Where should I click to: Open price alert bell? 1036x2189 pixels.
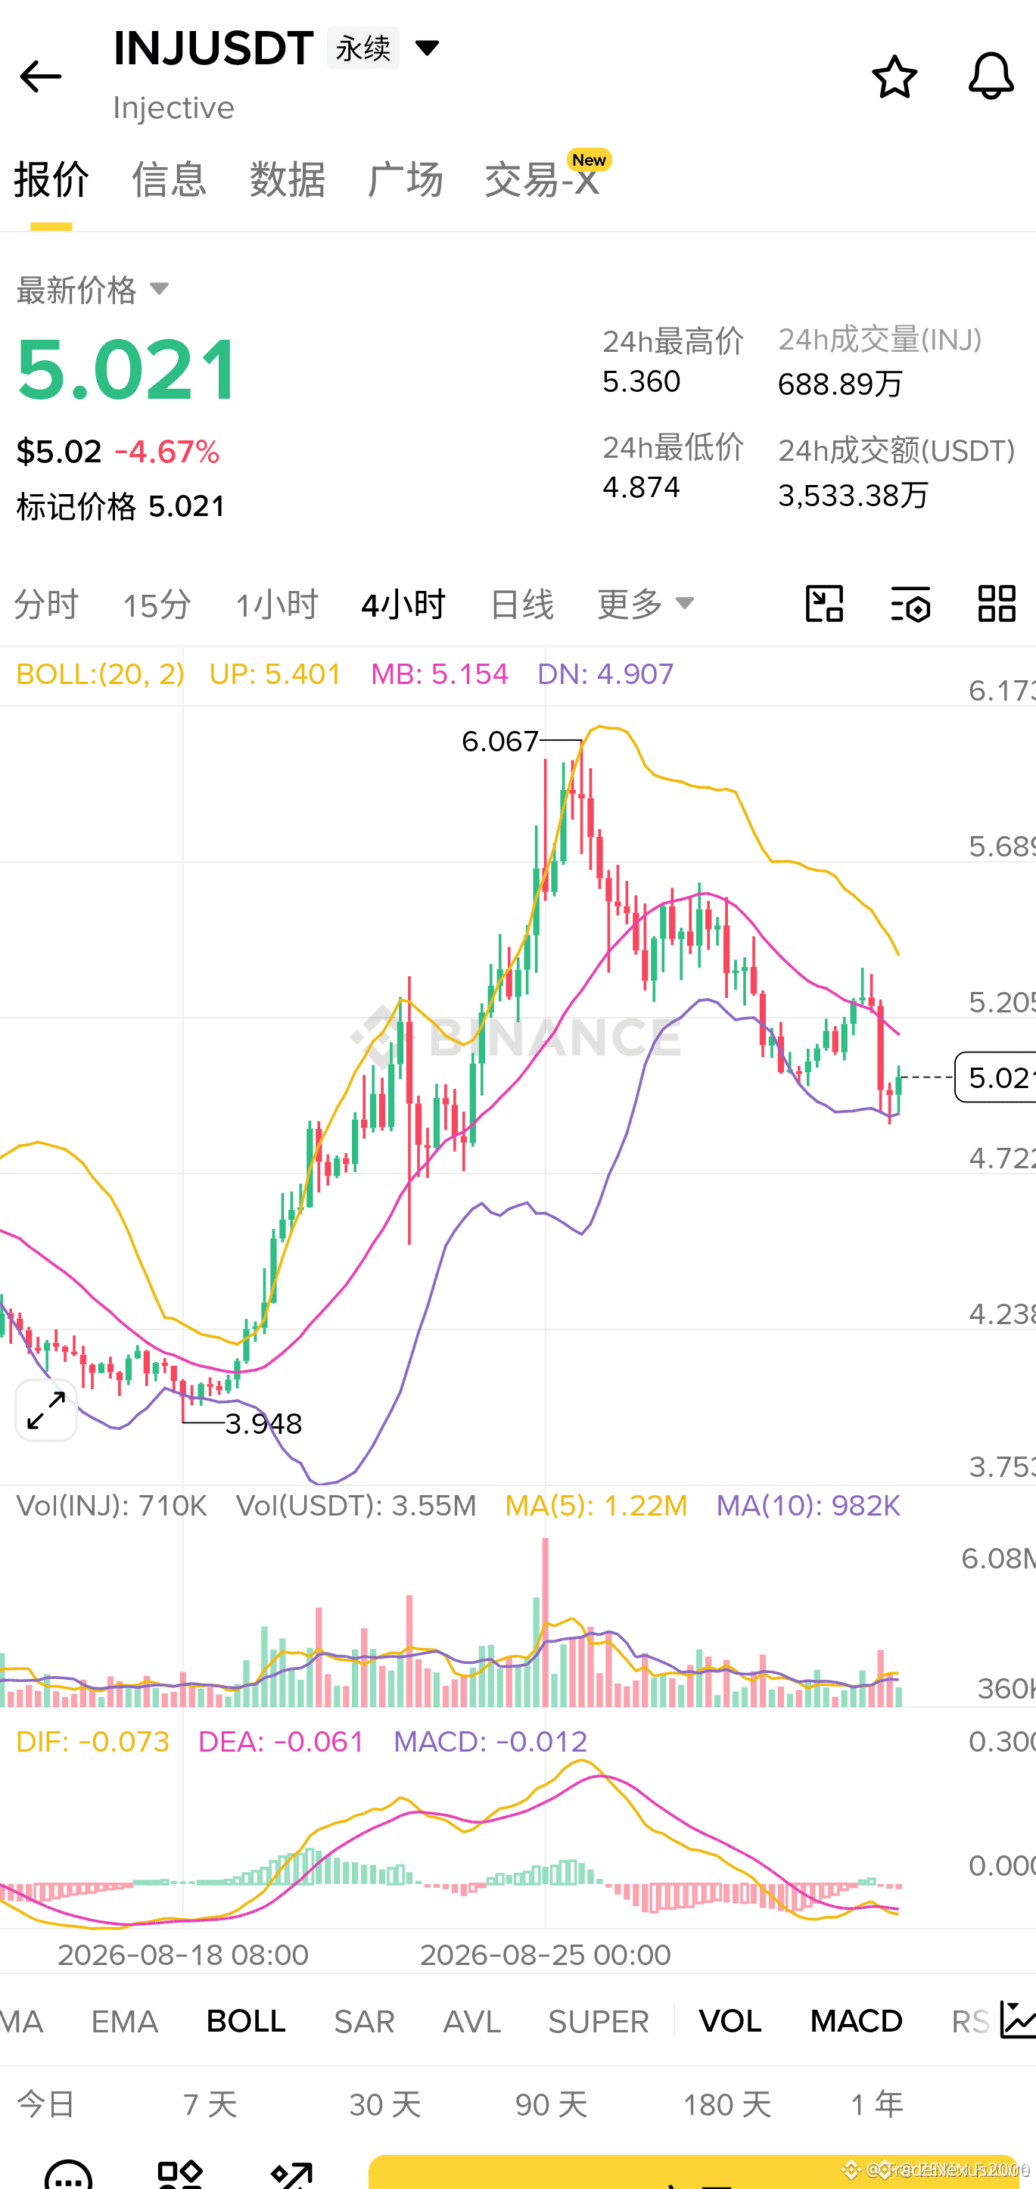tap(991, 76)
